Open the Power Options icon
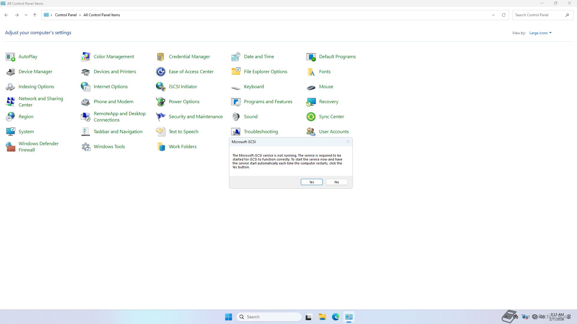 (x=161, y=102)
